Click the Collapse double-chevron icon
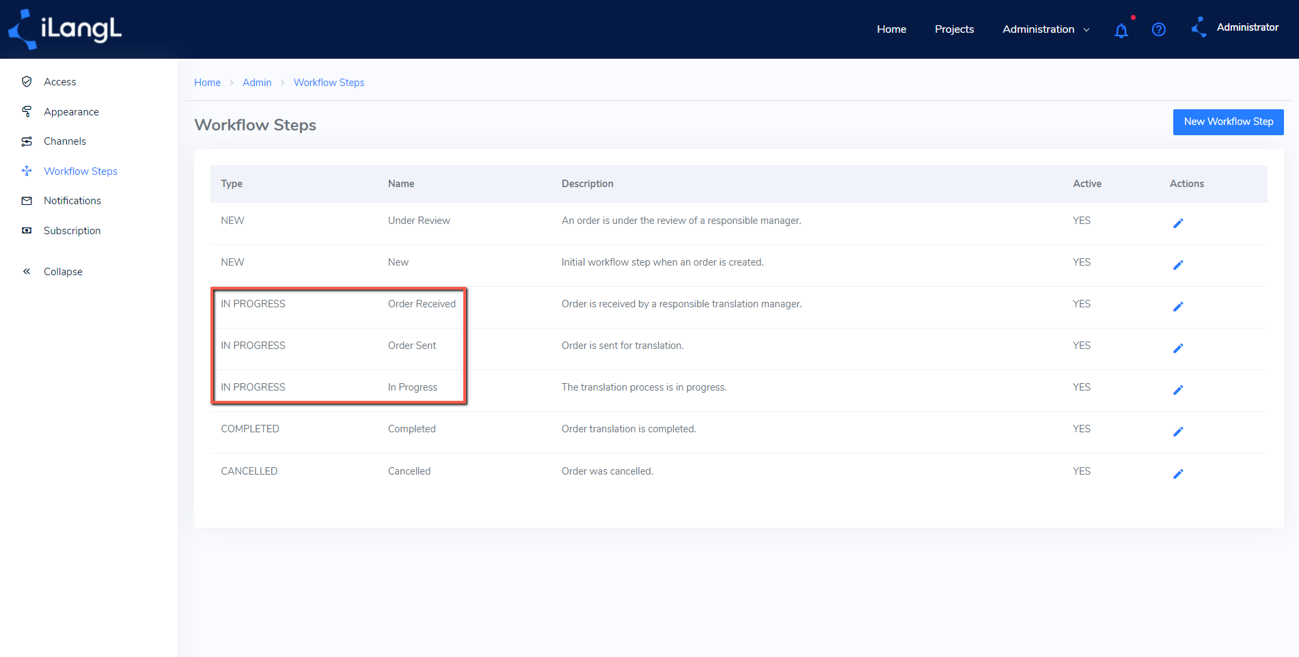This screenshot has width=1299, height=657. 27,271
